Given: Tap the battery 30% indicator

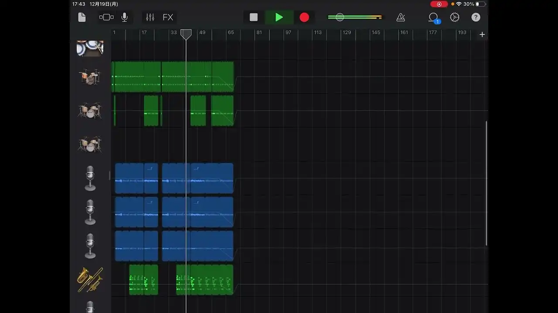Looking at the screenshot, I should click(x=474, y=4).
